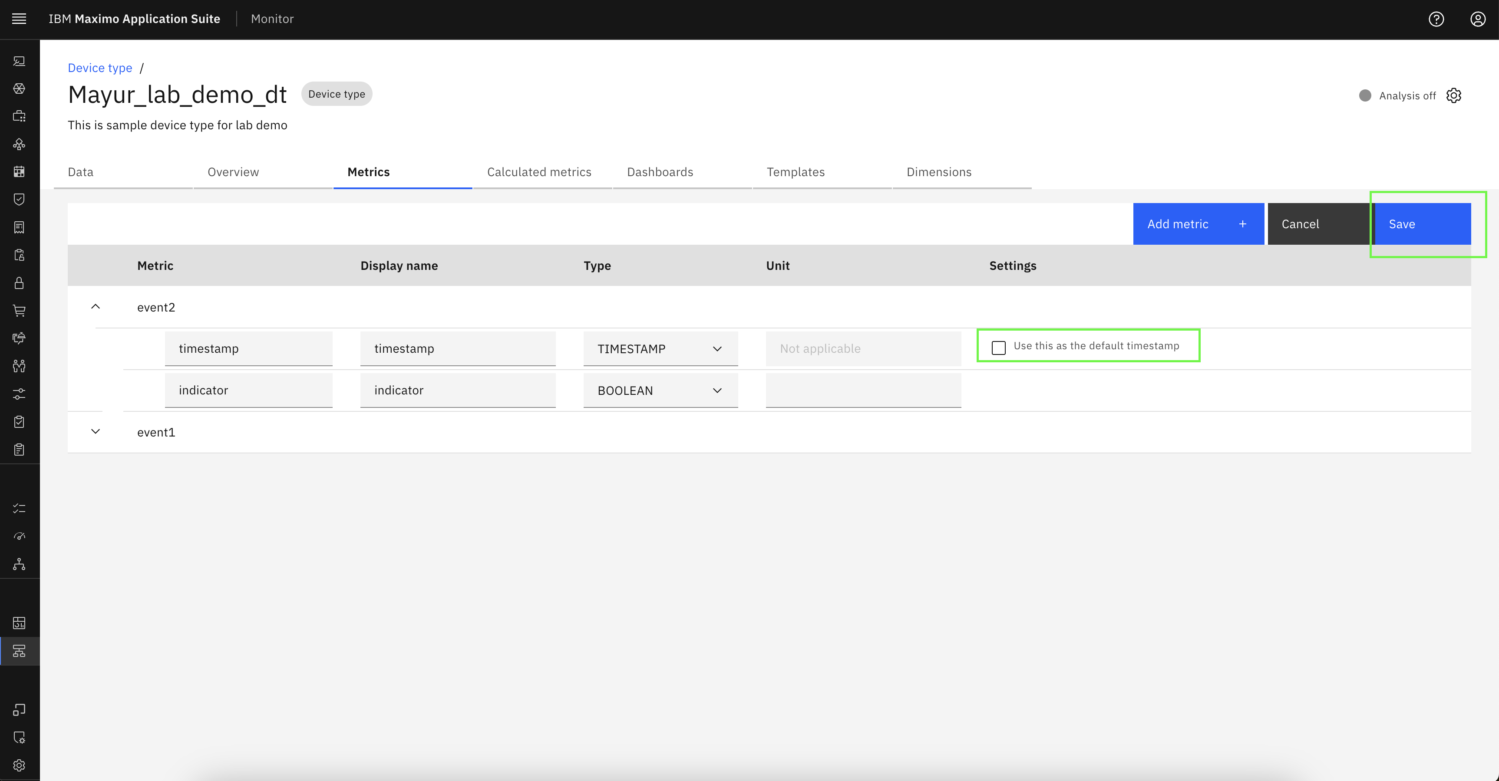The image size is (1499, 781).
Task: Click the clipboard with checkmark sidebar icon
Action: (19, 422)
